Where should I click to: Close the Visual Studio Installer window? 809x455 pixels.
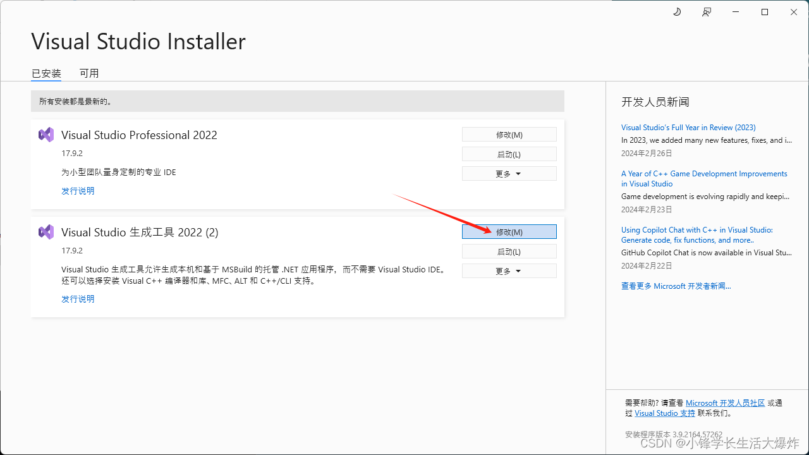coord(794,12)
